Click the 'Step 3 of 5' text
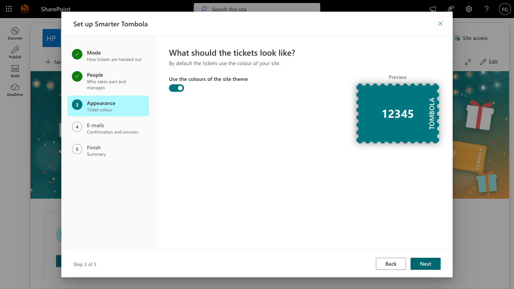Image resolution: width=514 pixels, height=289 pixels. coord(85,264)
